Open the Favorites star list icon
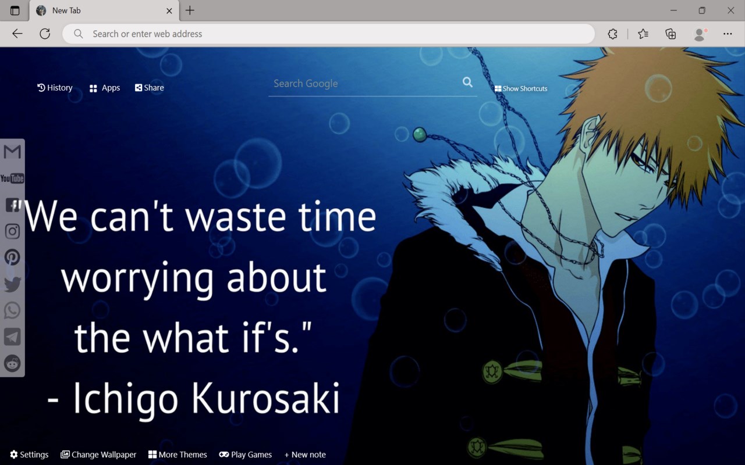The image size is (745, 465). (643, 34)
